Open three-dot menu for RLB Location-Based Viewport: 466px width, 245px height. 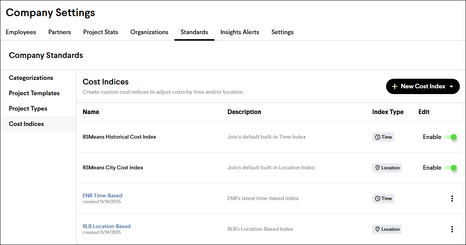452,229
